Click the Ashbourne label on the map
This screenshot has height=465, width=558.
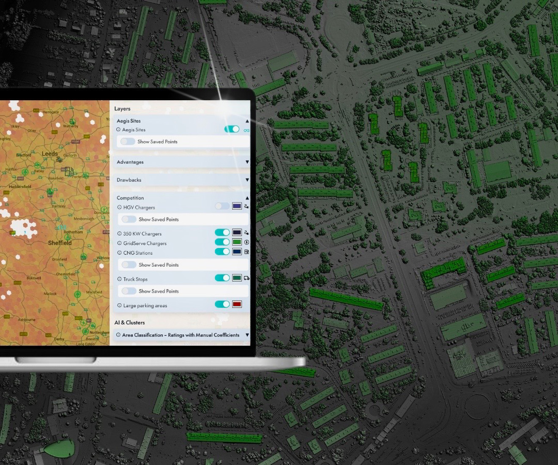(x=27, y=320)
